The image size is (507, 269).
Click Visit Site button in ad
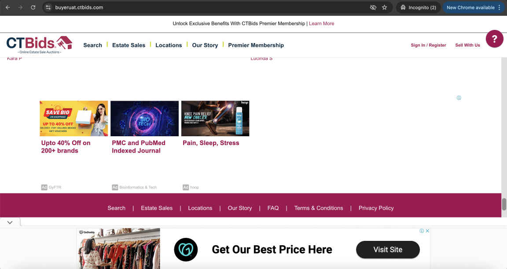coord(387,250)
